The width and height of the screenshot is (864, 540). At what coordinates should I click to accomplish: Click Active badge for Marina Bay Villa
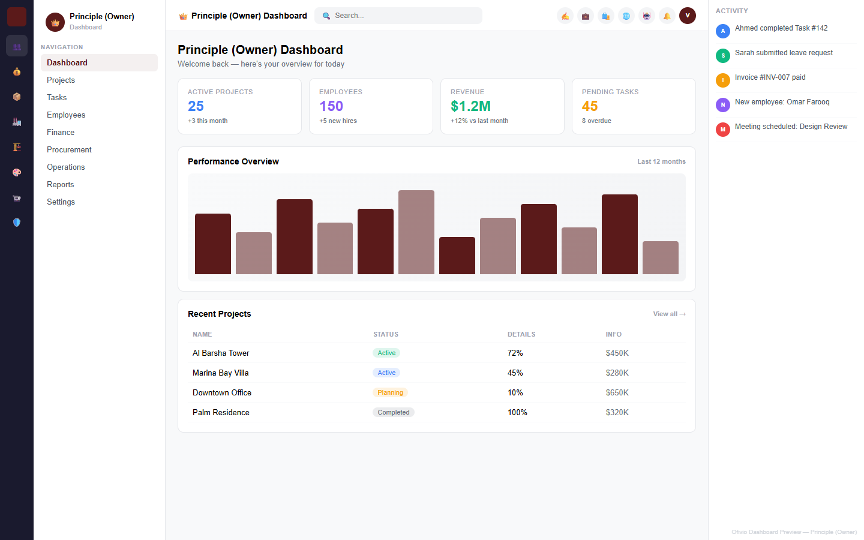click(x=386, y=373)
